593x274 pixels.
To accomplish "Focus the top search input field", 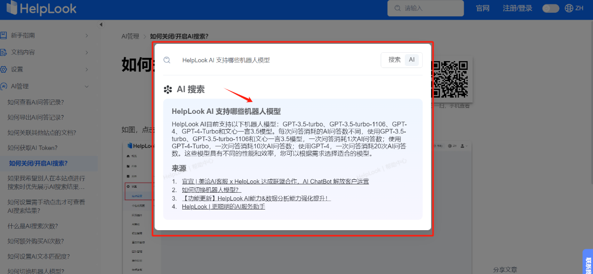I will point(426,8).
